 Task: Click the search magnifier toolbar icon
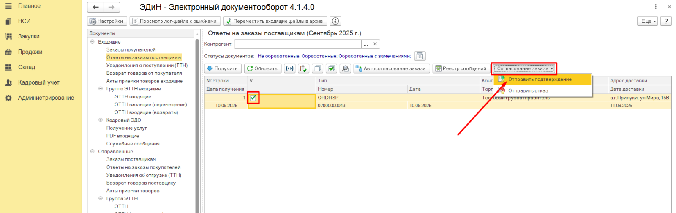[345, 68]
